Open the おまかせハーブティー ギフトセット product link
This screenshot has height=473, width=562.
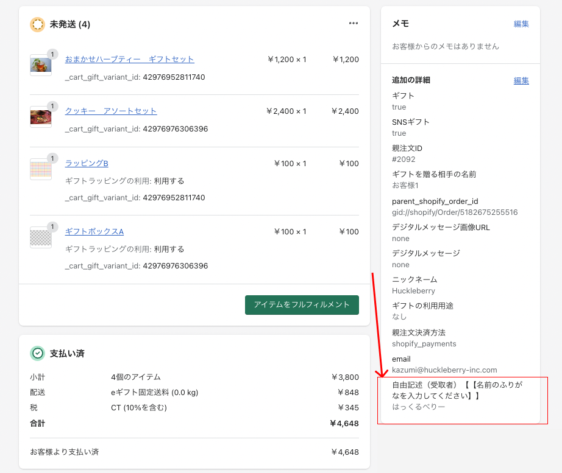point(129,59)
